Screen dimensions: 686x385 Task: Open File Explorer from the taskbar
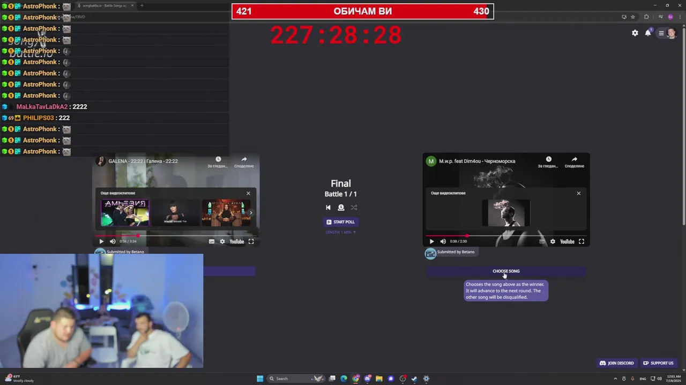(379, 379)
